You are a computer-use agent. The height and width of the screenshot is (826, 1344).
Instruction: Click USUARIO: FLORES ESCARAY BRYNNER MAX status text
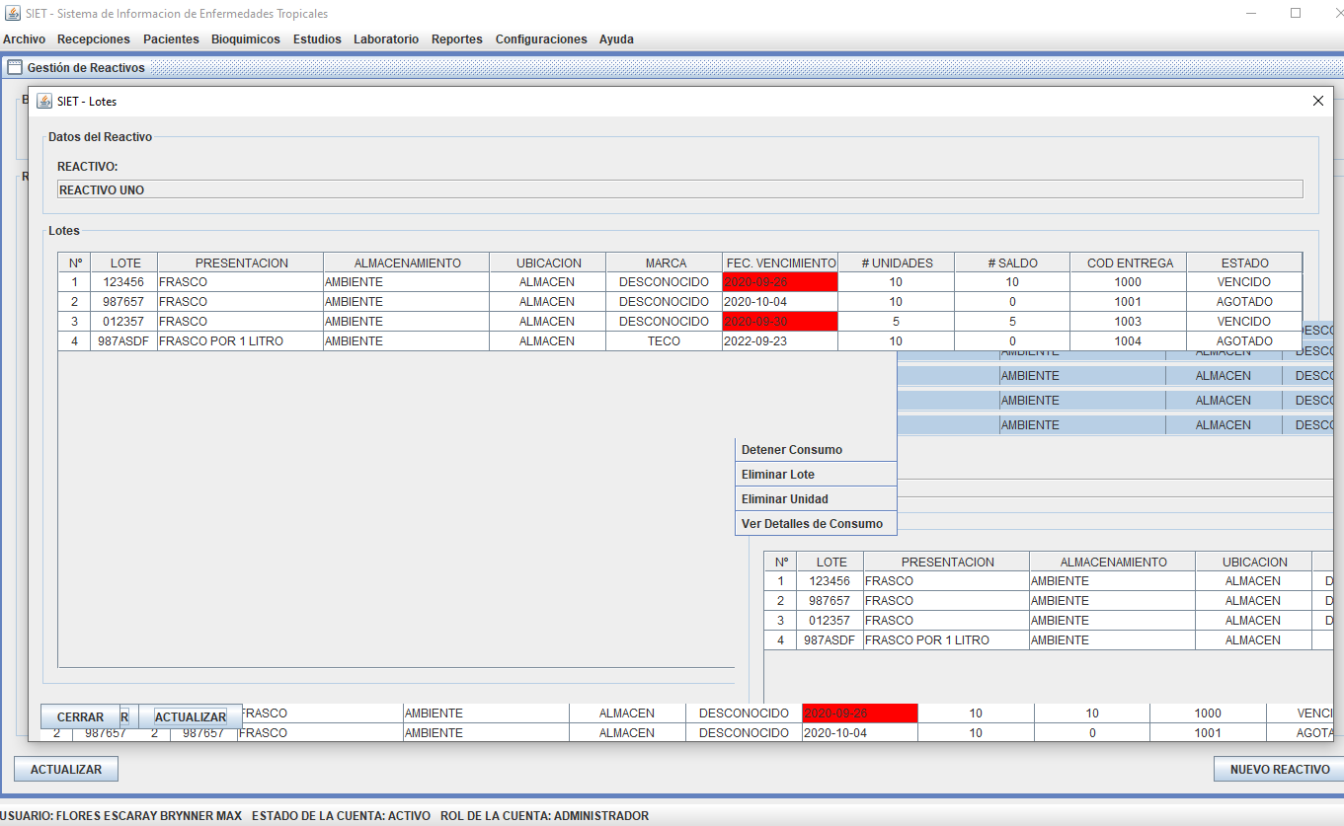click(120, 816)
